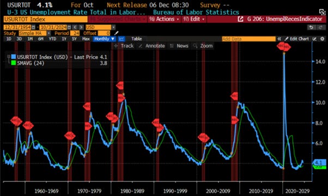
Task: Click the blue 4.1 last price axis label
Action: (319, 162)
